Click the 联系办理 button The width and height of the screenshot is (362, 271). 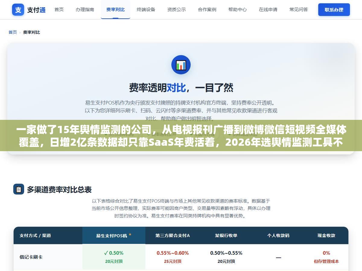334,10
